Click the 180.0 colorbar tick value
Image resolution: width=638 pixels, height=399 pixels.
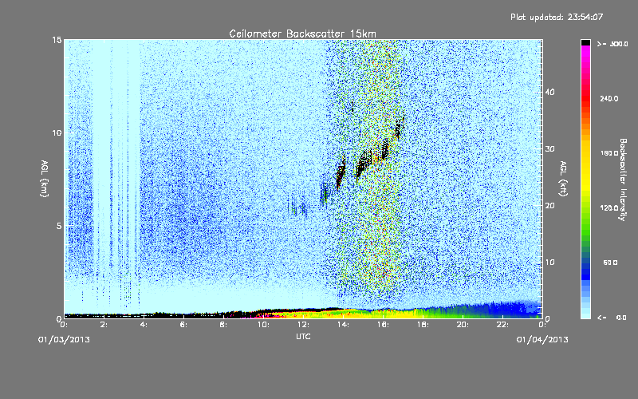point(609,153)
